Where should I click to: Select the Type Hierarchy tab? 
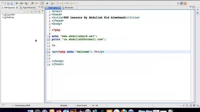28,7
